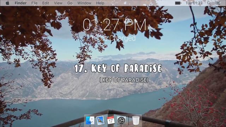Click the battery status icon
226x127 pixels.
[x=178, y=3]
